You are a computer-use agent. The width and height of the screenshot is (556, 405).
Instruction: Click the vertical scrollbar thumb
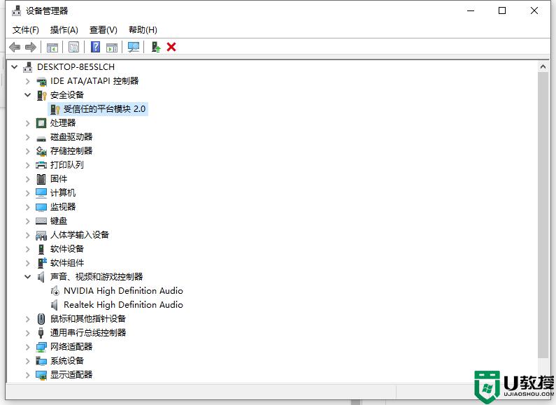click(543, 215)
